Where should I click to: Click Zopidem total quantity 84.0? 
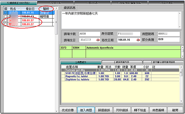(125, 80)
